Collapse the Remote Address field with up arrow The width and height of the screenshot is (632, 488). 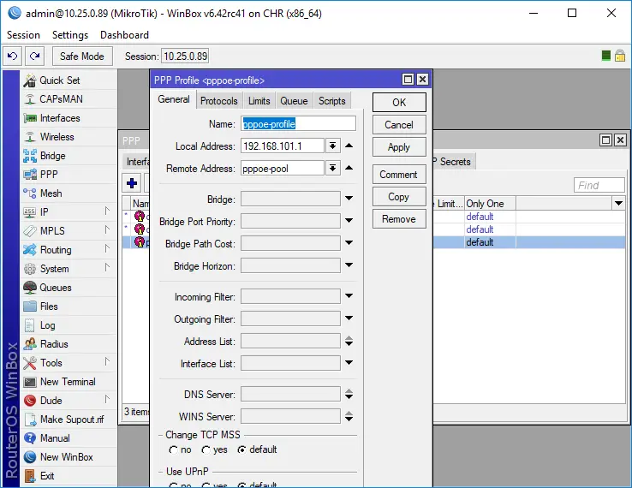coord(349,168)
